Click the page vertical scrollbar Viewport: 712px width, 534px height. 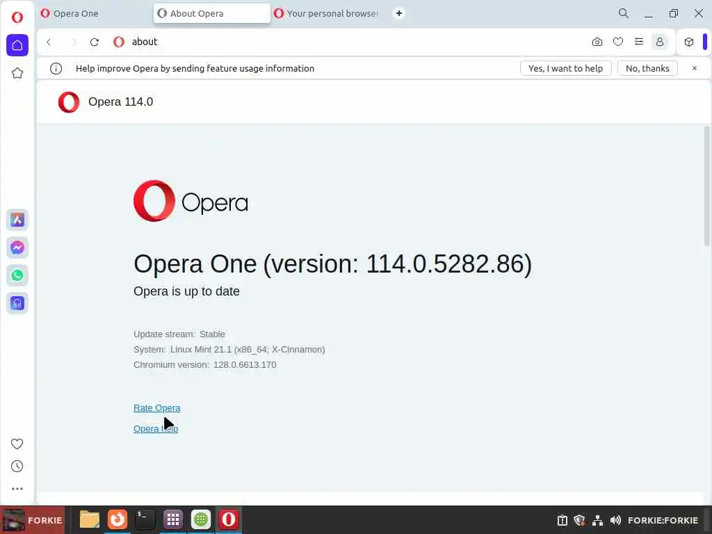tap(706, 186)
